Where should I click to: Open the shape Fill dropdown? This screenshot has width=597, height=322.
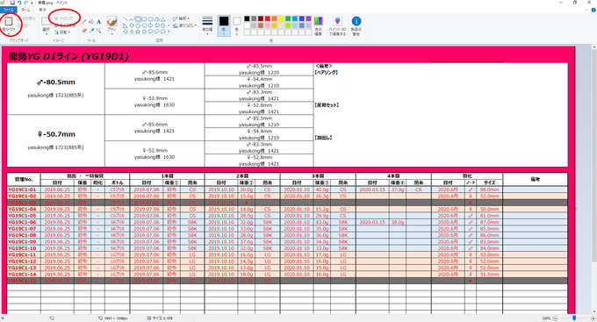[x=184, y=25]
